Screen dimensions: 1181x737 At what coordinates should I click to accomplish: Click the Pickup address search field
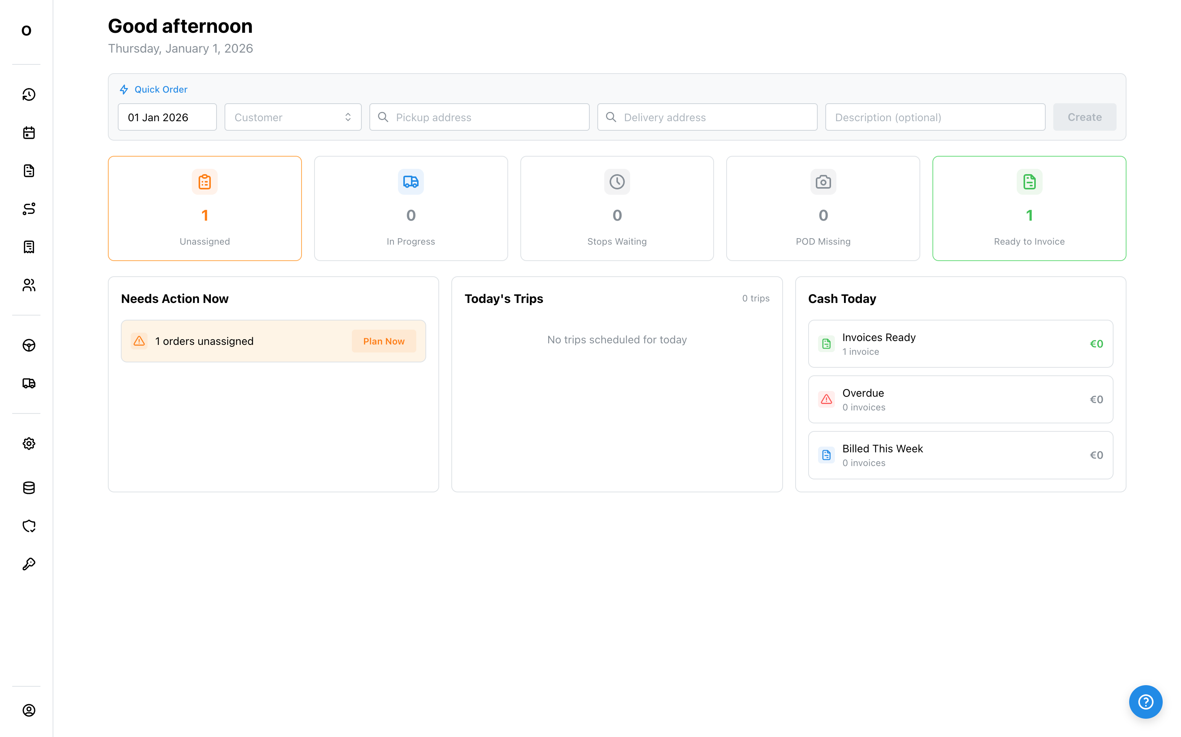(479, 117)
